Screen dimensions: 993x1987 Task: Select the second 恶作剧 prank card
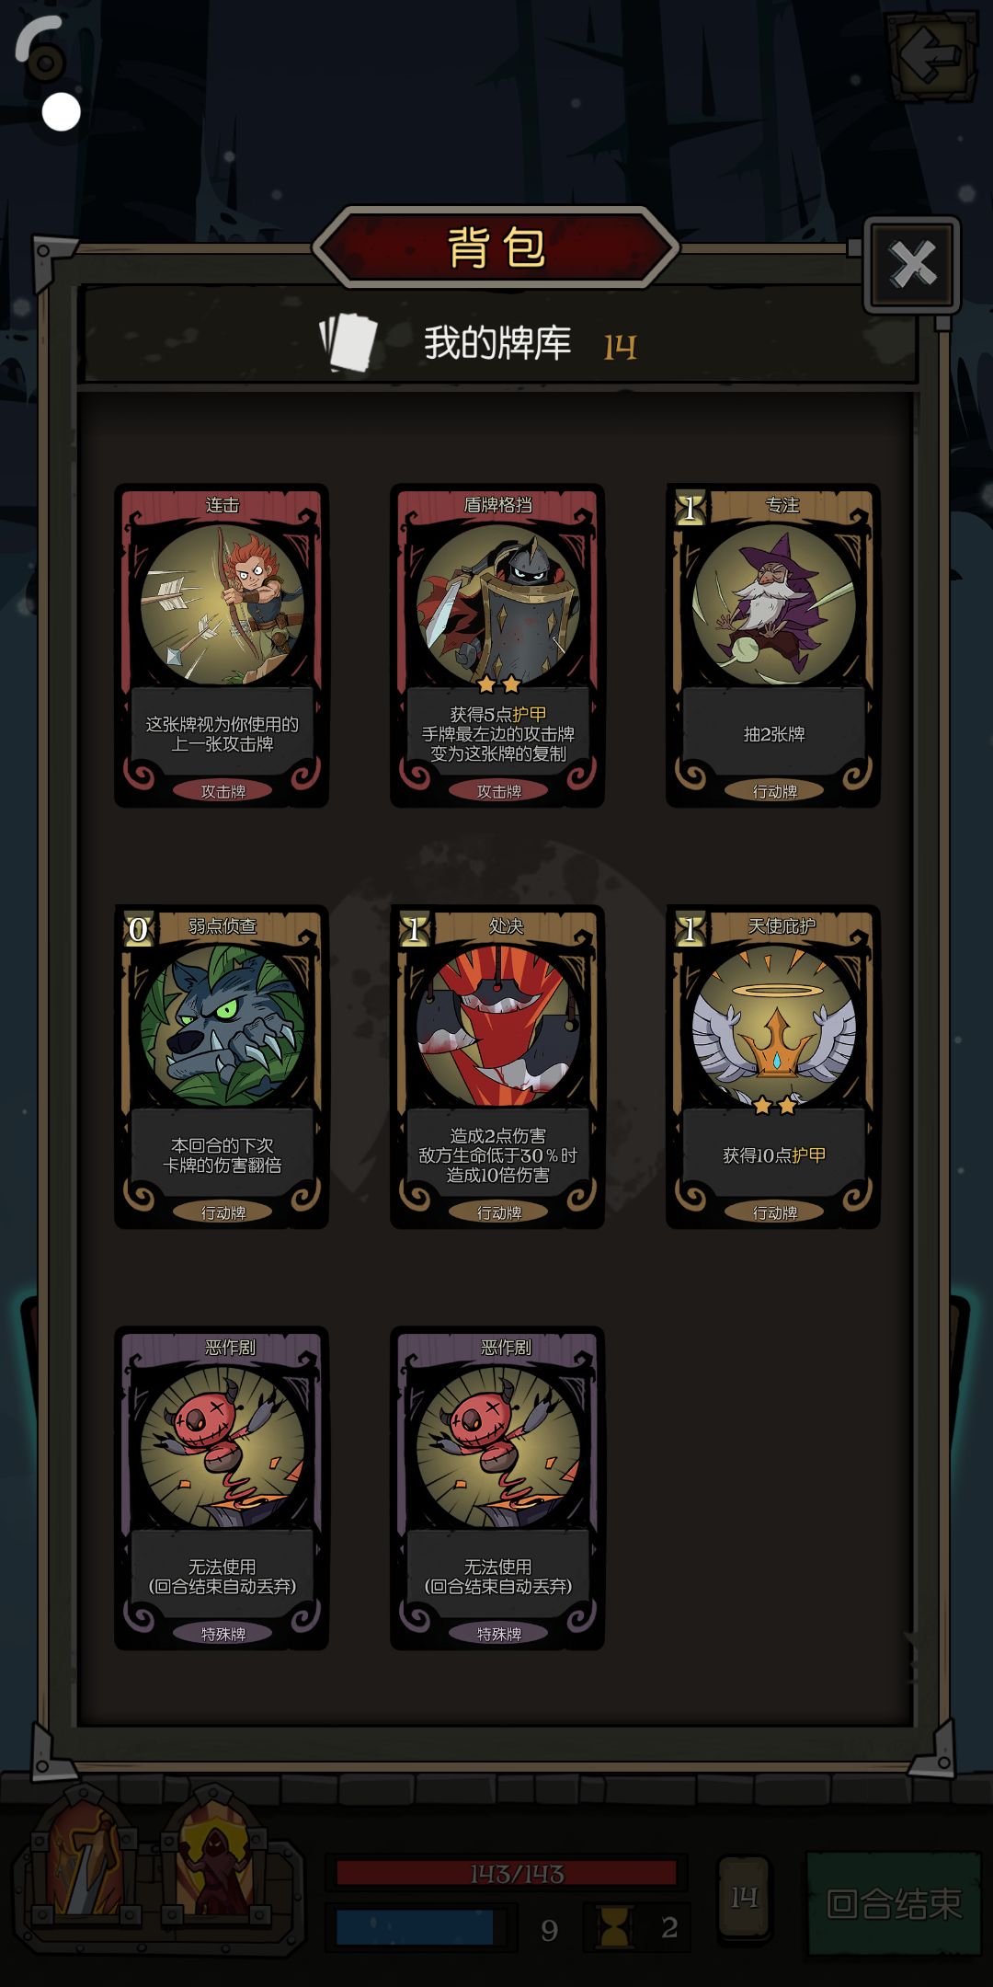(497, 1488)
